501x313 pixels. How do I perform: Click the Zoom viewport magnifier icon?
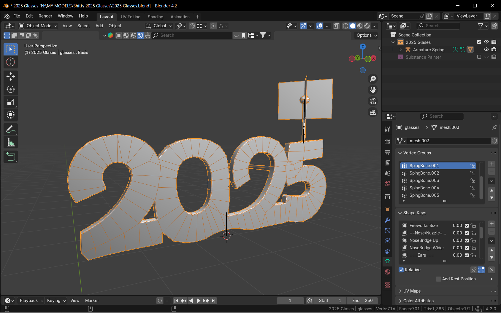pyautogui.click(x=373, y=79)
